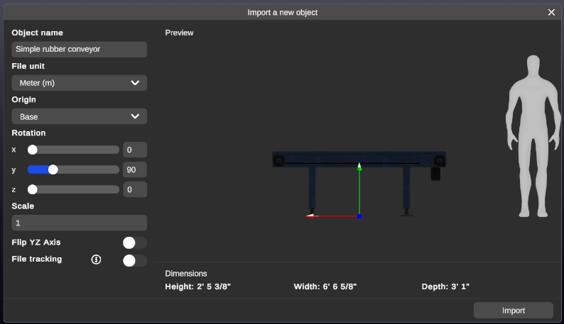Click the y rotation value box showing 90

pyautogui.click(x=134, y=169)
